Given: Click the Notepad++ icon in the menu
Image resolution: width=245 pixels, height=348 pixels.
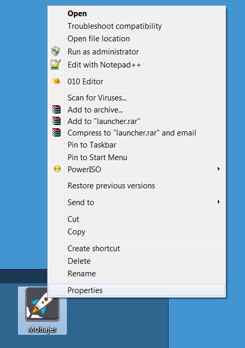Looking at the screenshot, I should click(55, 64).
